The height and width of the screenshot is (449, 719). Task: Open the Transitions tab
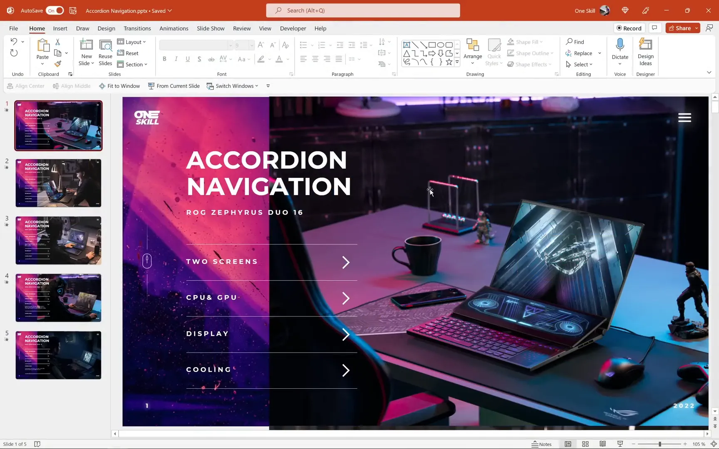pos(137,28)
